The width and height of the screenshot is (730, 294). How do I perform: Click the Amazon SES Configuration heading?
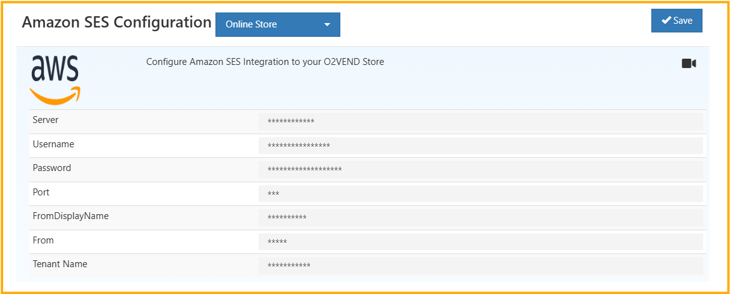click(x=116, y=22)
